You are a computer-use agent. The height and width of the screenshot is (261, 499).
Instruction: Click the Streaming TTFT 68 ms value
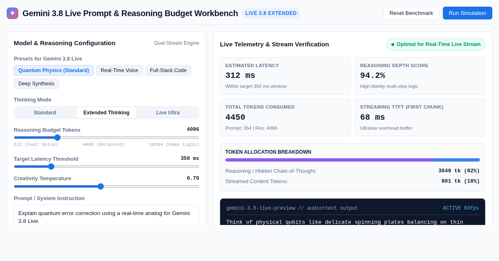tap(373, 118)
